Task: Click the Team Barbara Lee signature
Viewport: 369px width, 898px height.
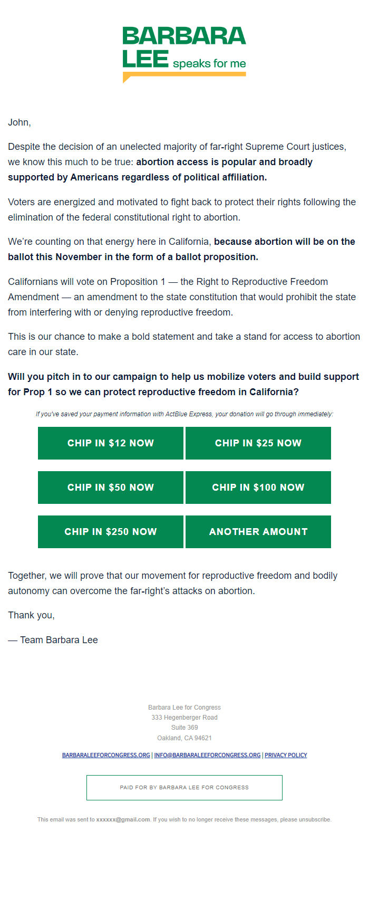Action: [53, 640]
